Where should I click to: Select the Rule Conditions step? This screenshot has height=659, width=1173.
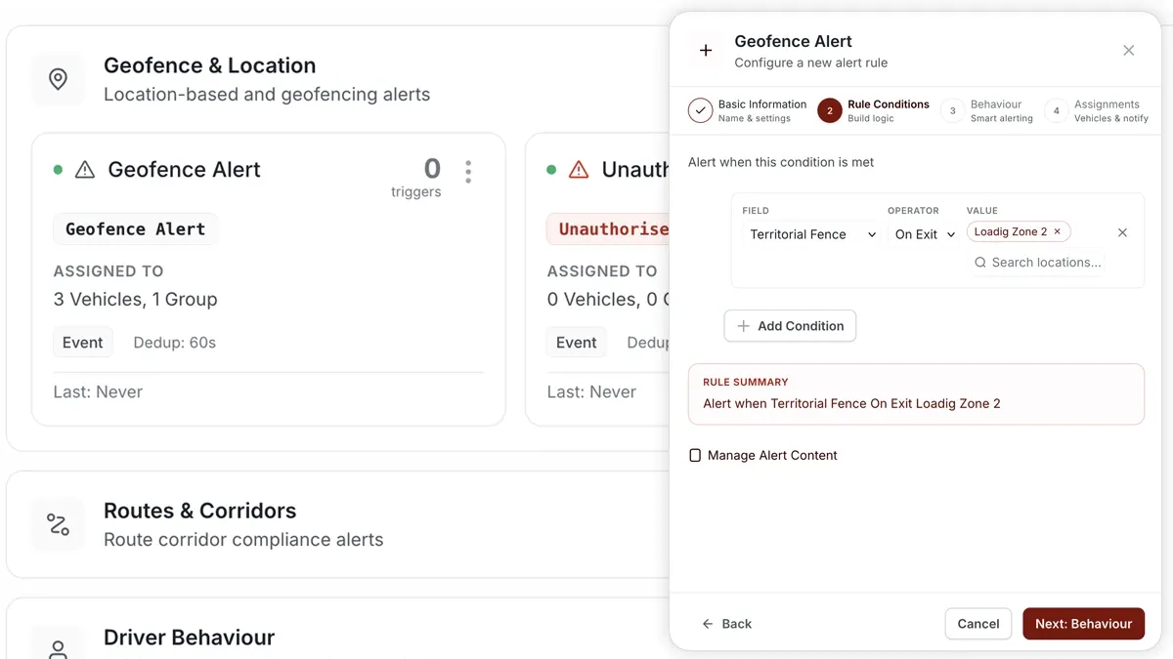[x=874, y=110]
